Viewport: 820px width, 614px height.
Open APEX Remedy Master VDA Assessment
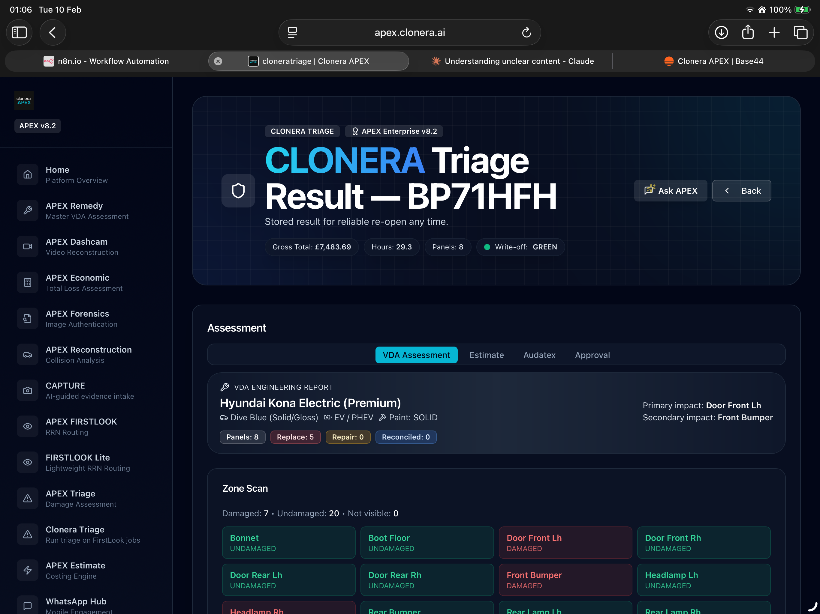point(86,210)
